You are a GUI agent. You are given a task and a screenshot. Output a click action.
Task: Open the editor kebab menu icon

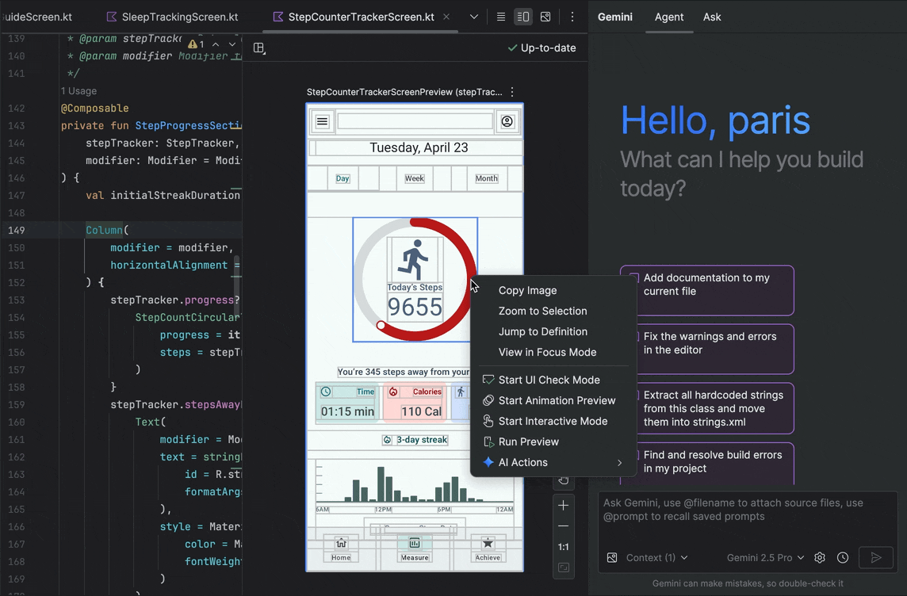coord(572,16)
